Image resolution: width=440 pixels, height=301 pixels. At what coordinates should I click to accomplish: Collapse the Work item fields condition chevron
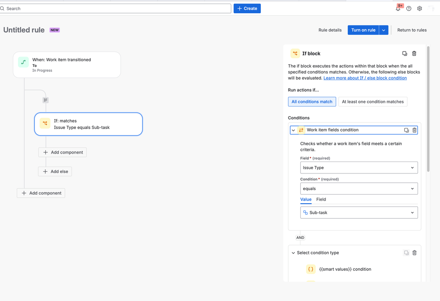point(293,130)
